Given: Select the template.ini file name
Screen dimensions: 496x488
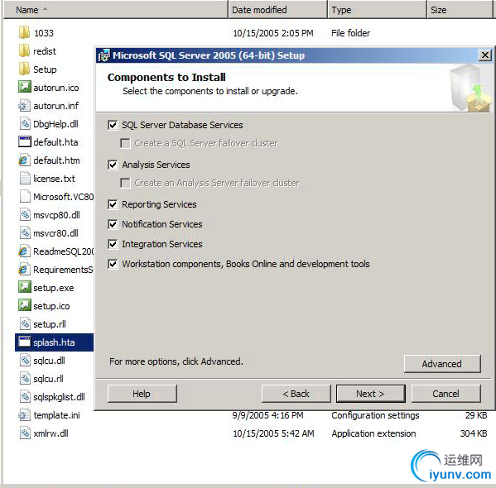Looking at the screenshot, I should coord(56,415).
